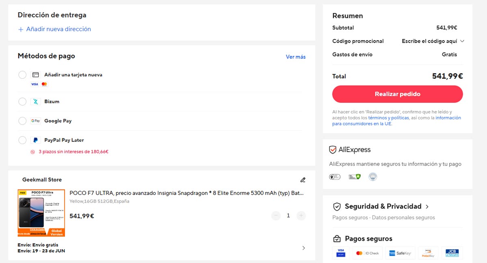Click the product price 541,99€
Image resolution: width=487 pixels, height=263 pixels.
pyautogui.click(x=82, y=216)
